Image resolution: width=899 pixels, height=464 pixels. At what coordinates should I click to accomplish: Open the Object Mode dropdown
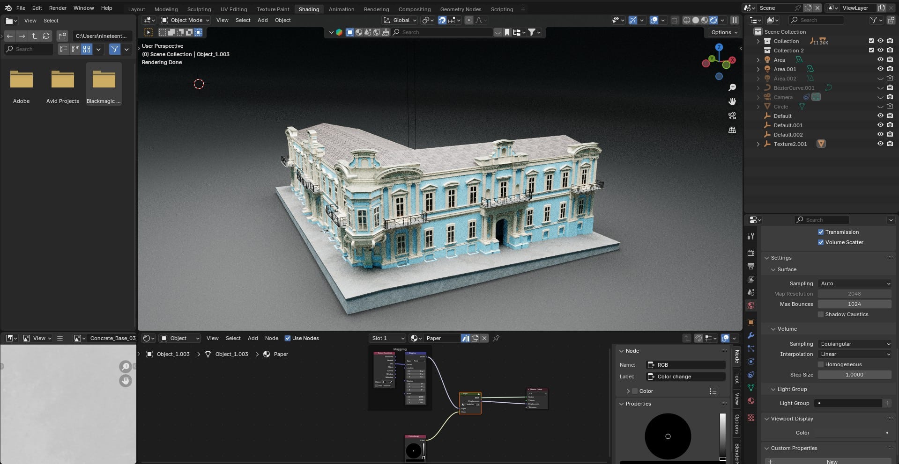pos(185,20)
